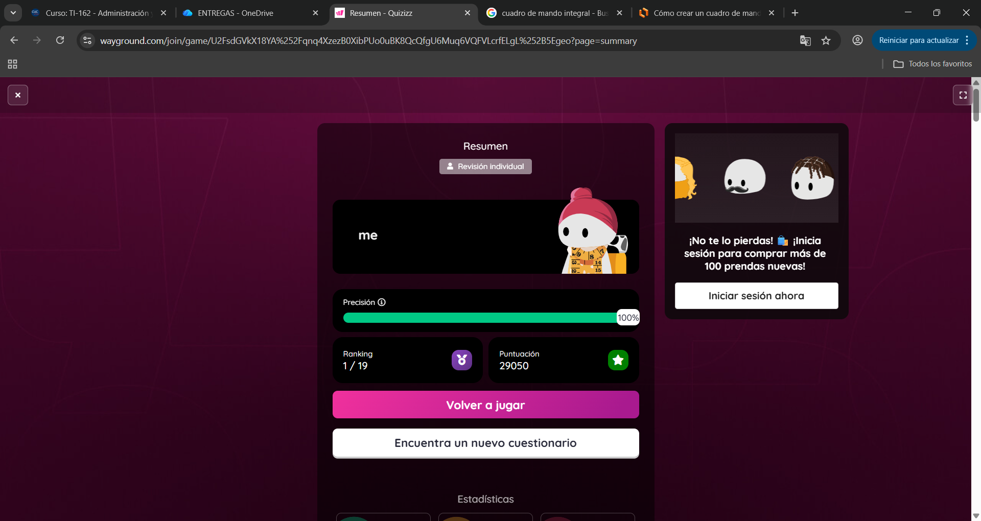The image size is (981, 521).
Task: Bookmark this page with star icon
Action: point(826,41)
